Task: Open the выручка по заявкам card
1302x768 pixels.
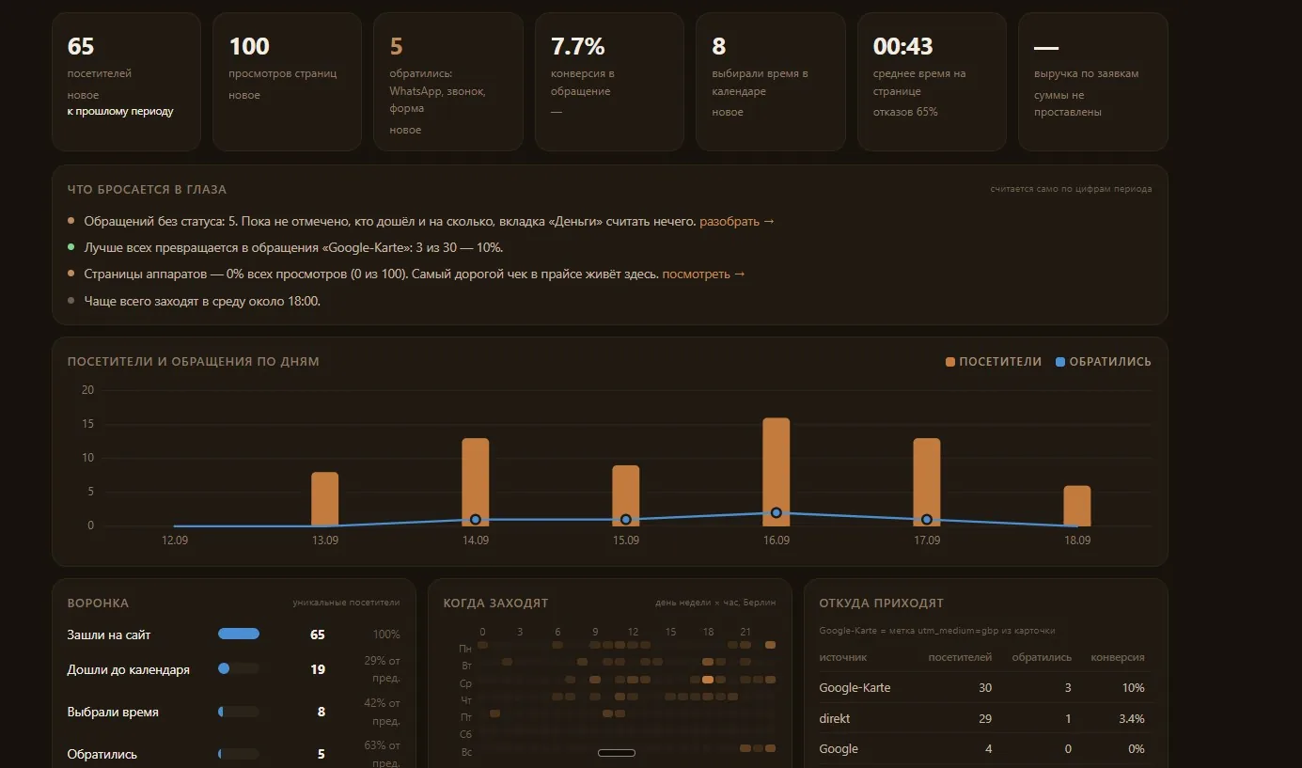Action: point(1093,82)
